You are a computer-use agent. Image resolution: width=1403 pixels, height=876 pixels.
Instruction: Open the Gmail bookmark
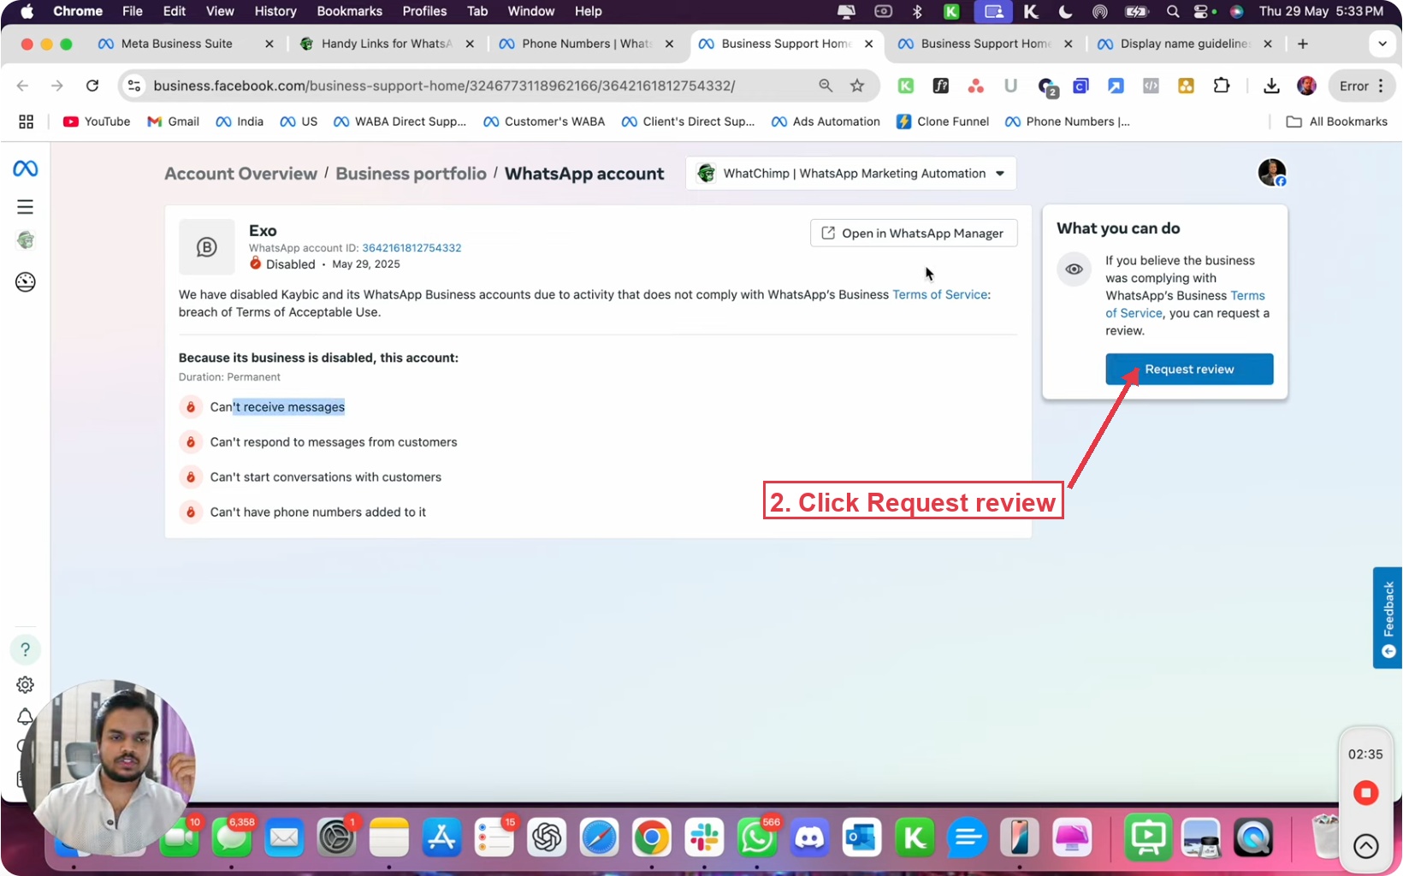(174, 121)
